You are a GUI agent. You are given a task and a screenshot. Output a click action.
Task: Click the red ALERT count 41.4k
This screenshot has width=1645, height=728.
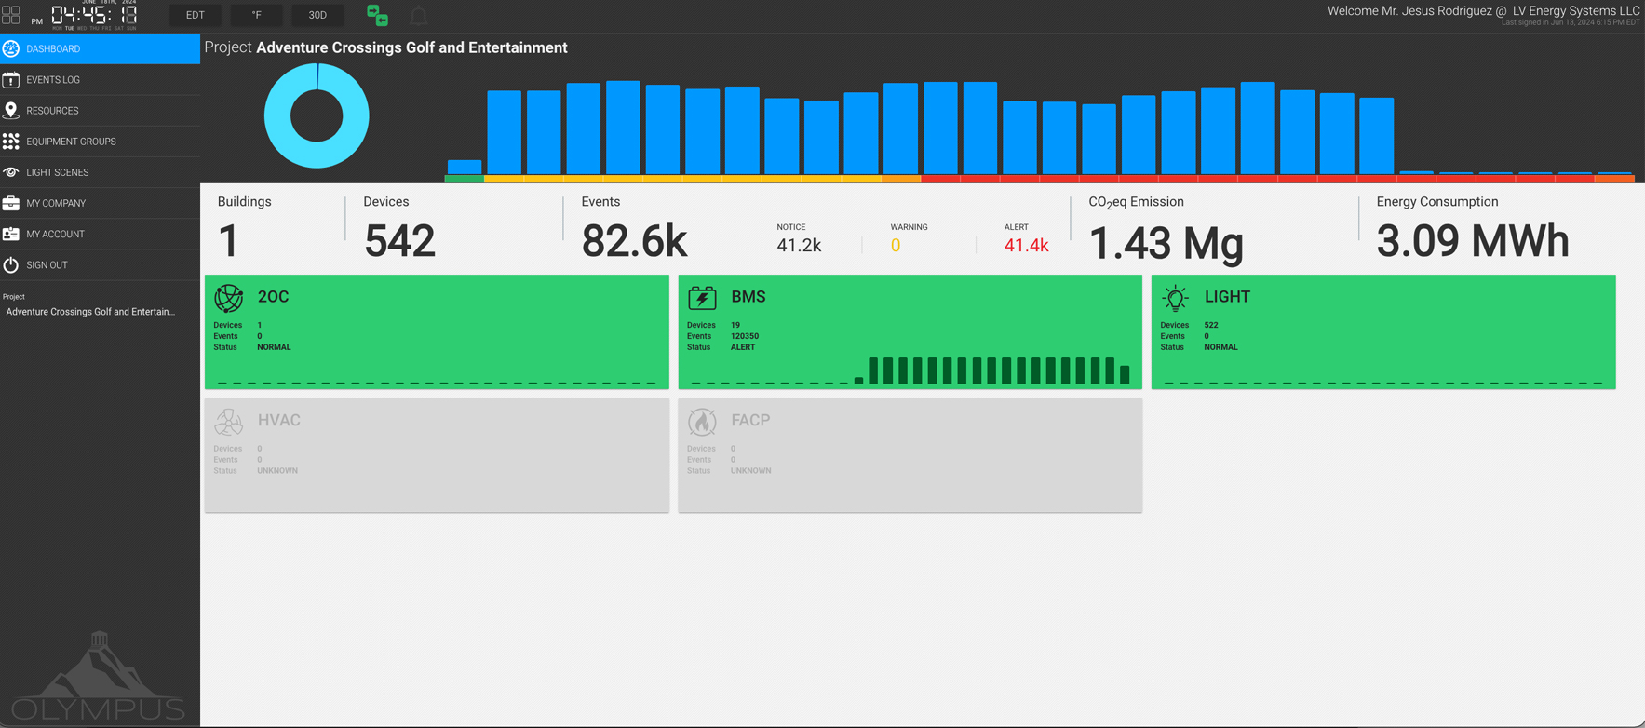pyautogui.click(x=1026, y=245)
